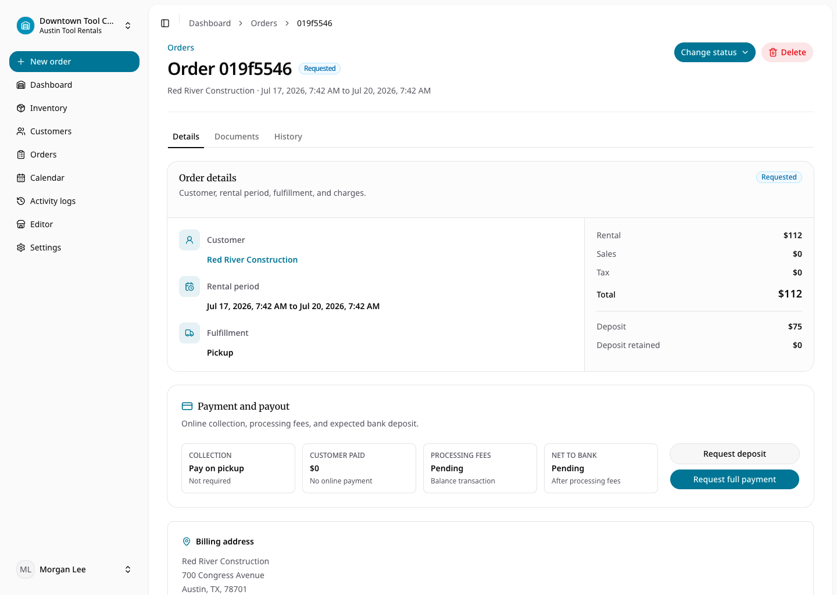Toggle the sidebar panel icon
Image resolution: width=837 pixels, height=595 pixels.
(165, 23)
